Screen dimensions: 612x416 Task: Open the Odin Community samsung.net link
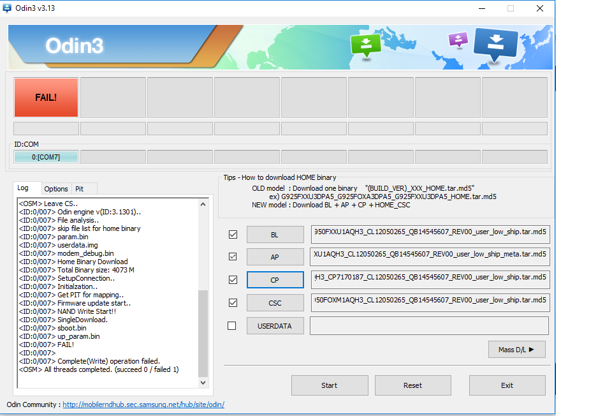tap(143, 405)
